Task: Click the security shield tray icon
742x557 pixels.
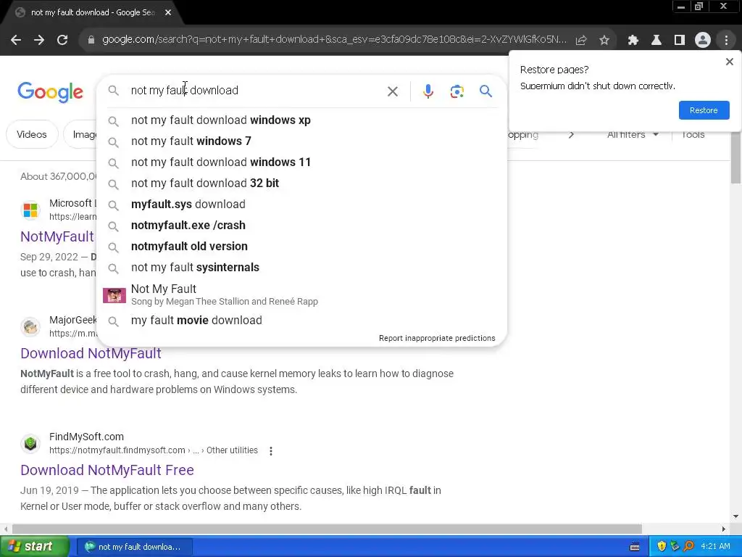Action: 662,547
